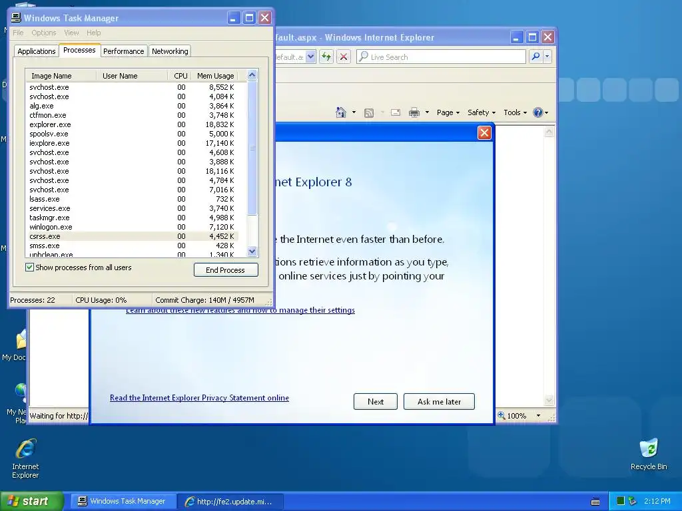Open the Options menu in Task Manager

click(x=43, y=33)
